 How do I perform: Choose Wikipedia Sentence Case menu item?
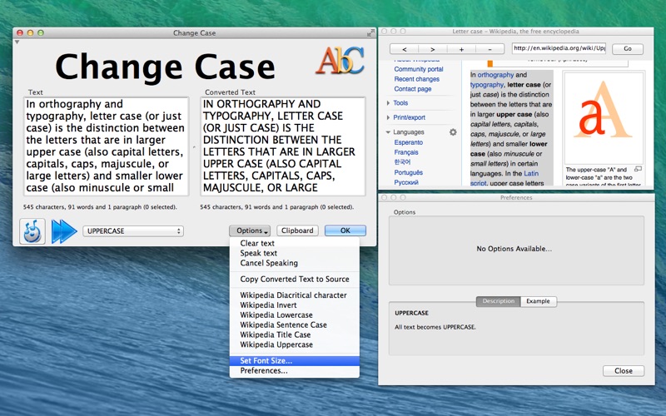point(295,324)
